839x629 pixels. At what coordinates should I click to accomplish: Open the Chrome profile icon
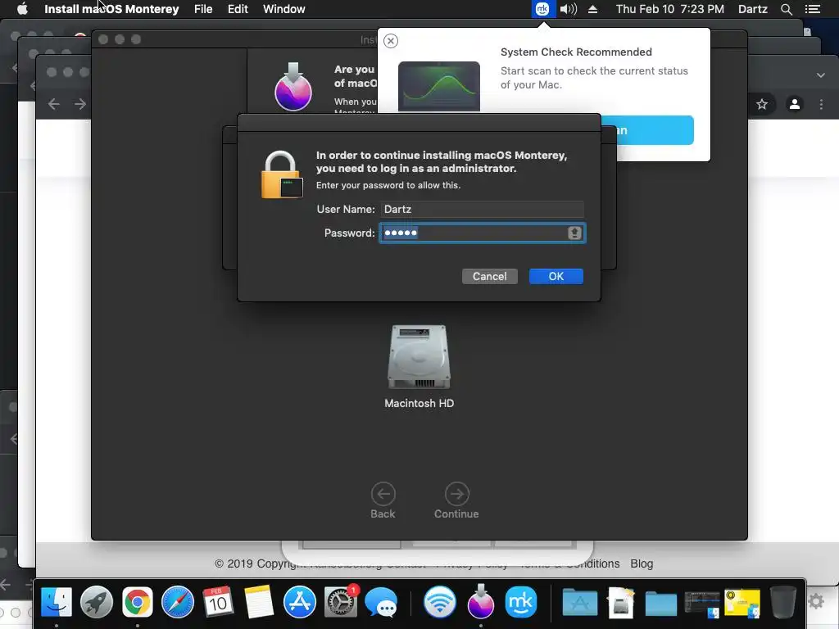[x=795, y=104]
